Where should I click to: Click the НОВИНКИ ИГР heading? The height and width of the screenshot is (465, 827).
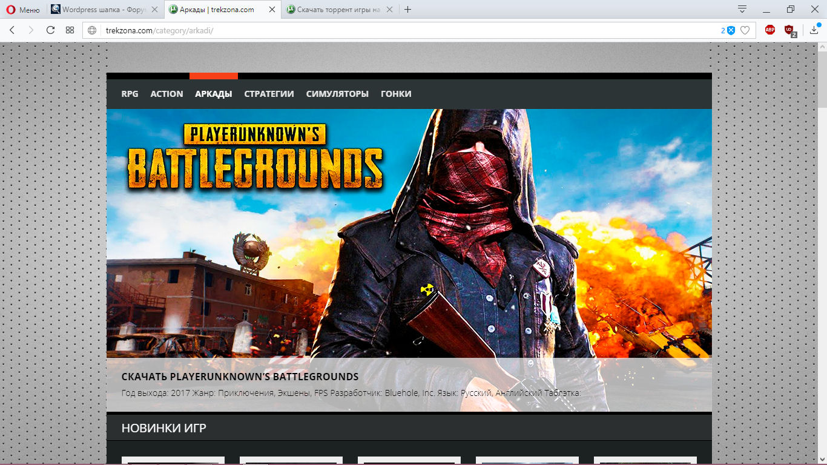pyautogui.click(x=164, y=429)
